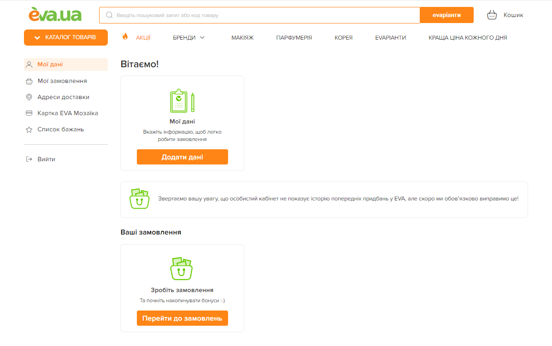Open the shopping basket icon

[492, 15]
